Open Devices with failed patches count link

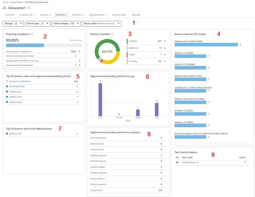coord(78,66)
